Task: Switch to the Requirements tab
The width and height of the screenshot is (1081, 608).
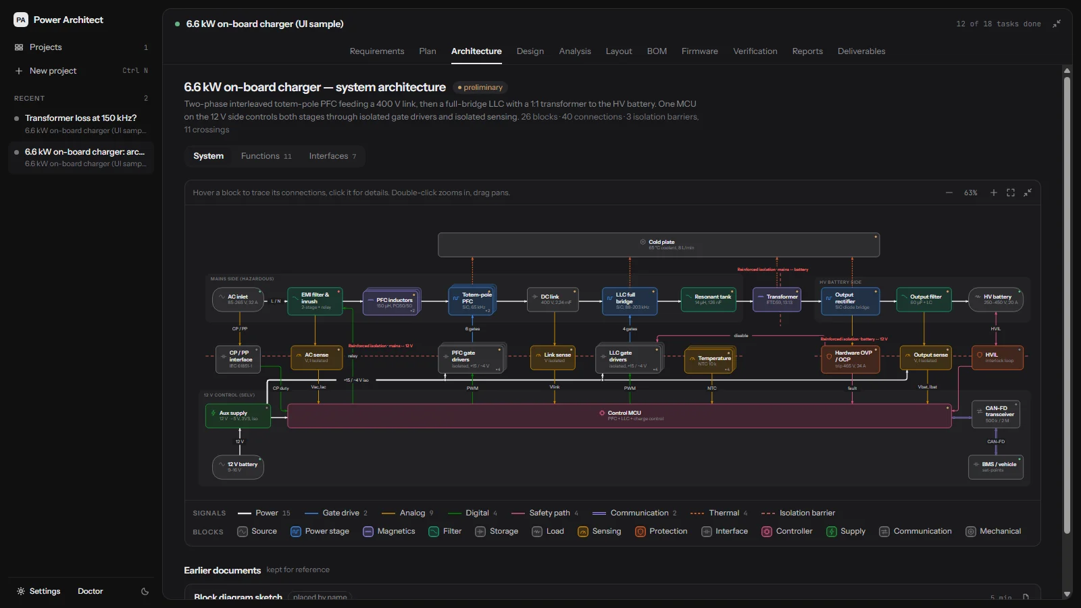Action: tap(377, 51)
